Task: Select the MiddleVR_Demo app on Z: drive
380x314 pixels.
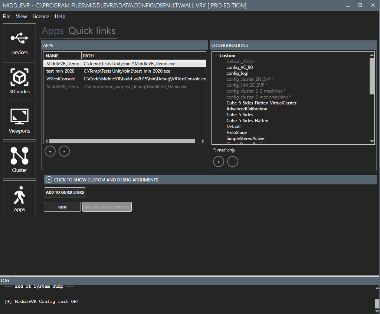Action: 125,87
